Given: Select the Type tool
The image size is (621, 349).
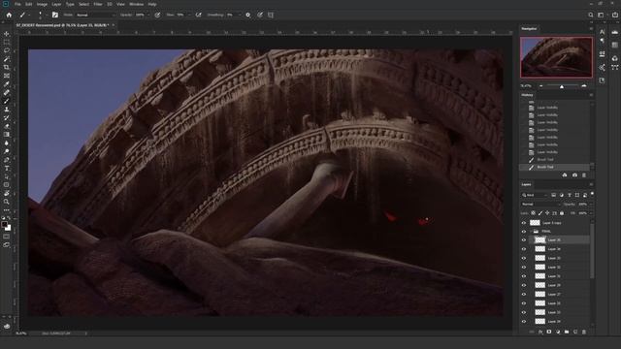Looking at the screenshot, I should point(7,168).
